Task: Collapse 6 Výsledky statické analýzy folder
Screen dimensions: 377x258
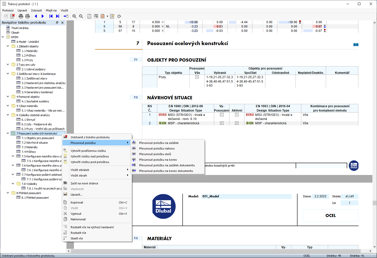Action: tap(8, 115)
